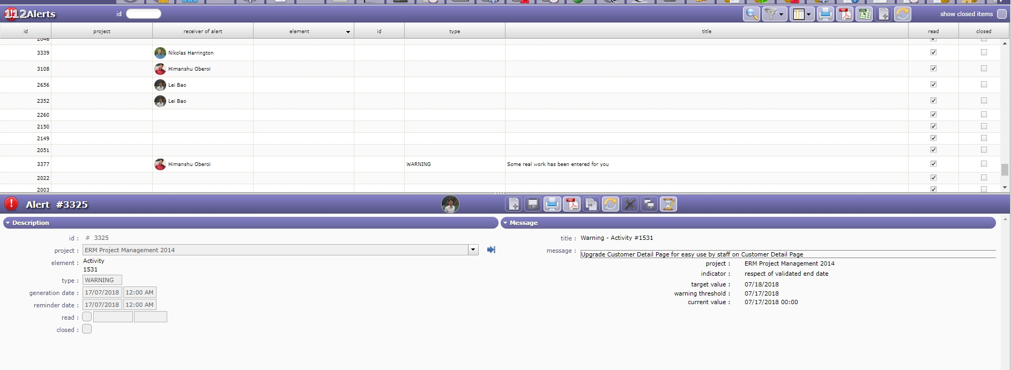Tick closed checkbox for alert 3339 row

(984, 52)
